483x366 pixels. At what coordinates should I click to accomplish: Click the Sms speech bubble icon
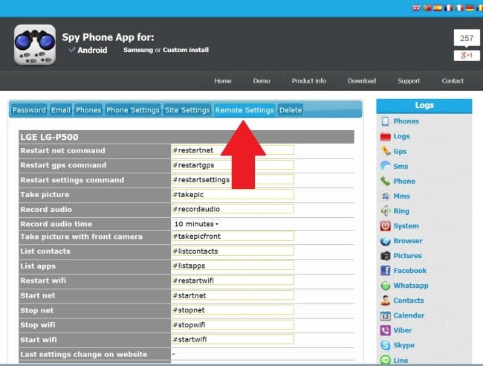[386, 166]
